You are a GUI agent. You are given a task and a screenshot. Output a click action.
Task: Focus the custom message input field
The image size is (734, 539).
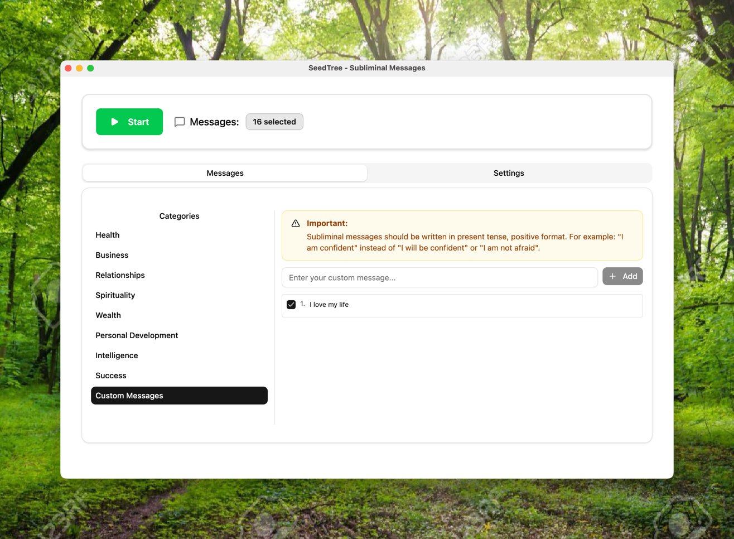pyautogui.click(x=440, y=277)
